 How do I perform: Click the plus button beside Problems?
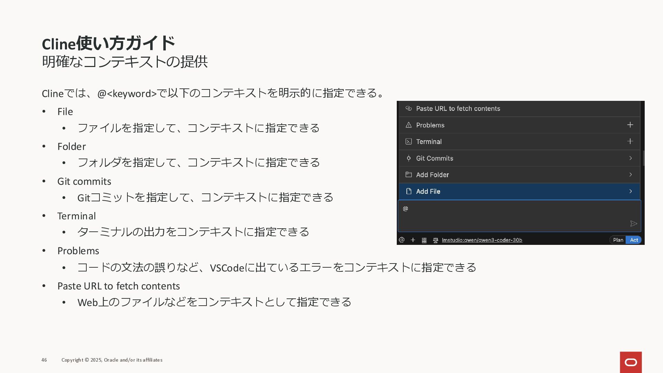(630, 125)
